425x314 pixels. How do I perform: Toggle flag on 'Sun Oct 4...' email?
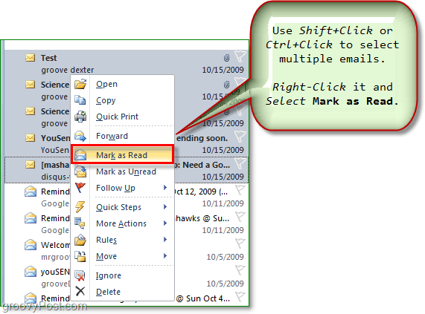tap(240, 297)
